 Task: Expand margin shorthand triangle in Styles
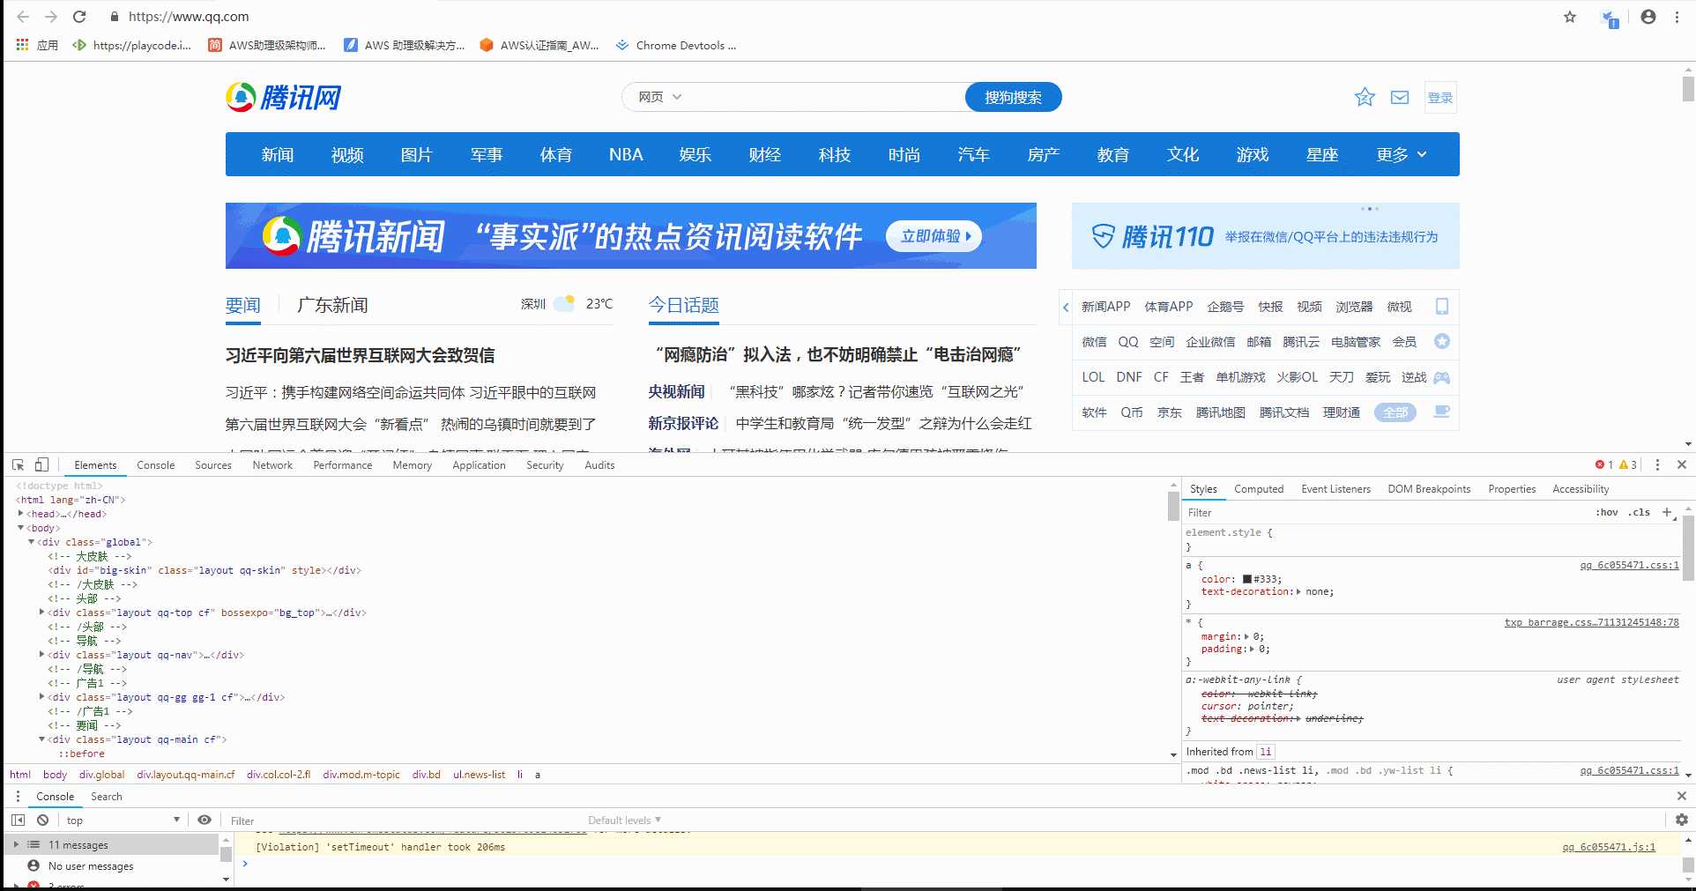point(1246,636)
